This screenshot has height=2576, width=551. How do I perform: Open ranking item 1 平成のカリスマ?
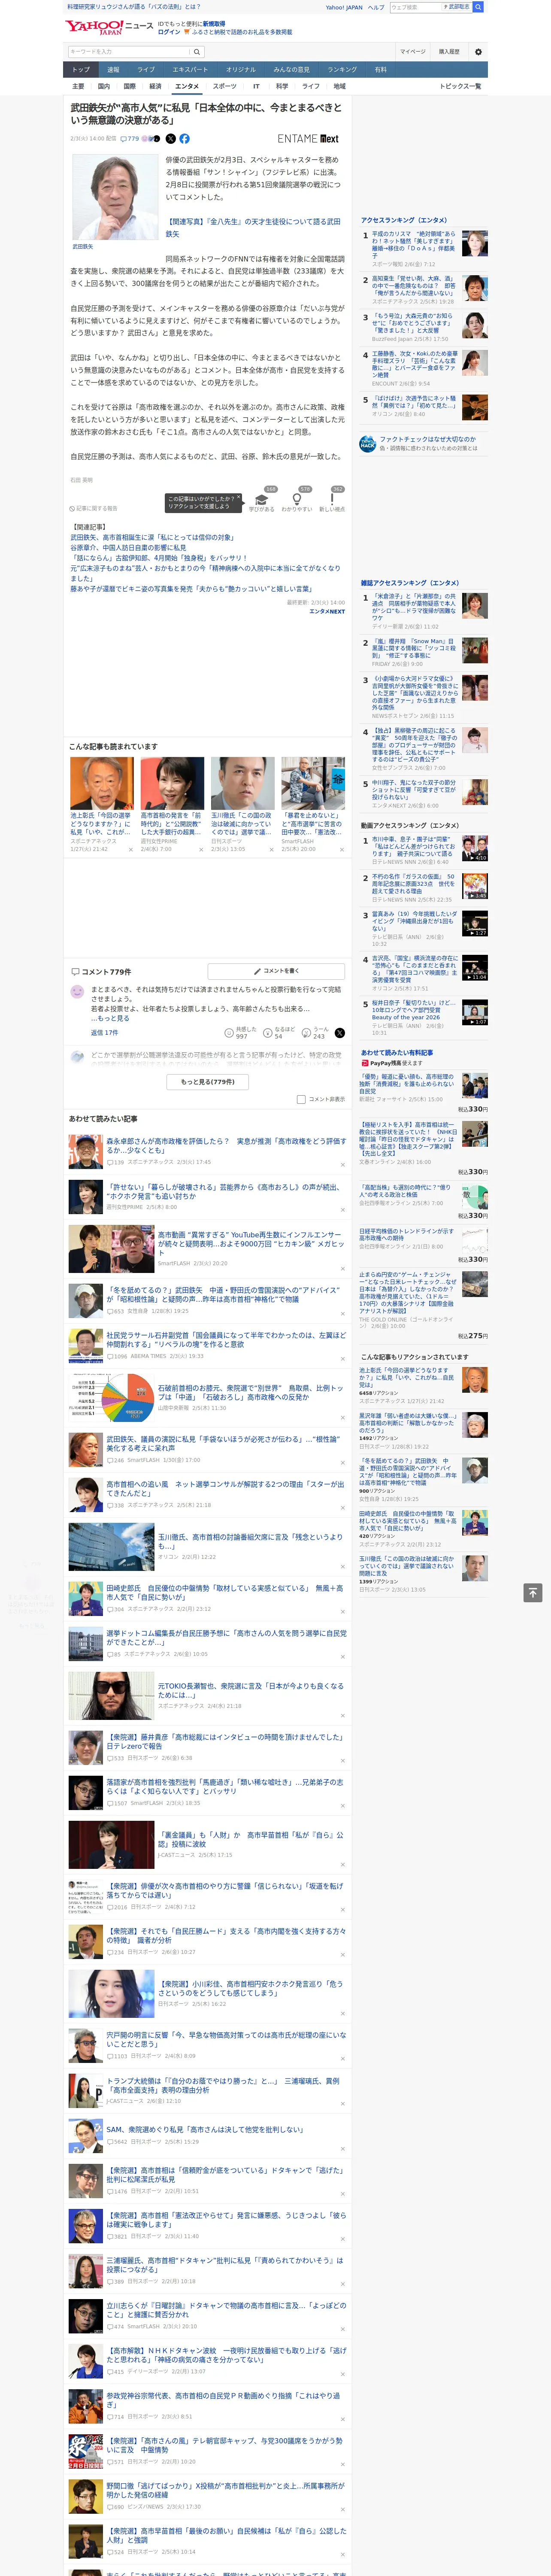pos(413,245)
